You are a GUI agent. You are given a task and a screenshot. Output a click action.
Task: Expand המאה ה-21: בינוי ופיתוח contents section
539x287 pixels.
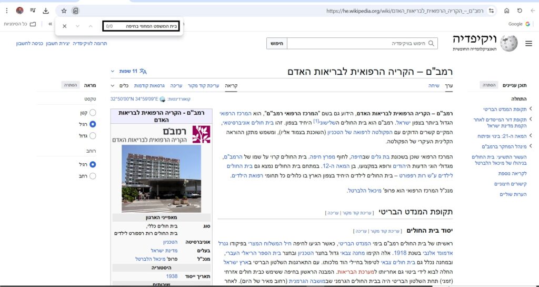tap(531, 136)
